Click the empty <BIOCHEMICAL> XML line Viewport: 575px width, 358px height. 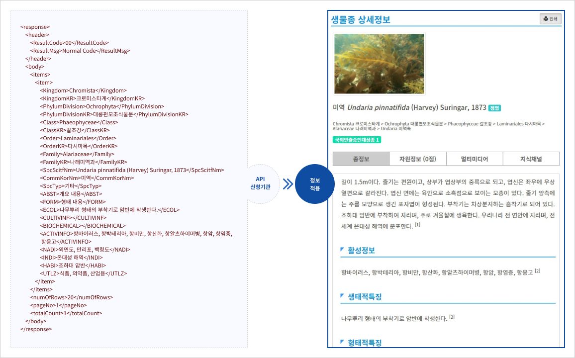click(83, 226)
